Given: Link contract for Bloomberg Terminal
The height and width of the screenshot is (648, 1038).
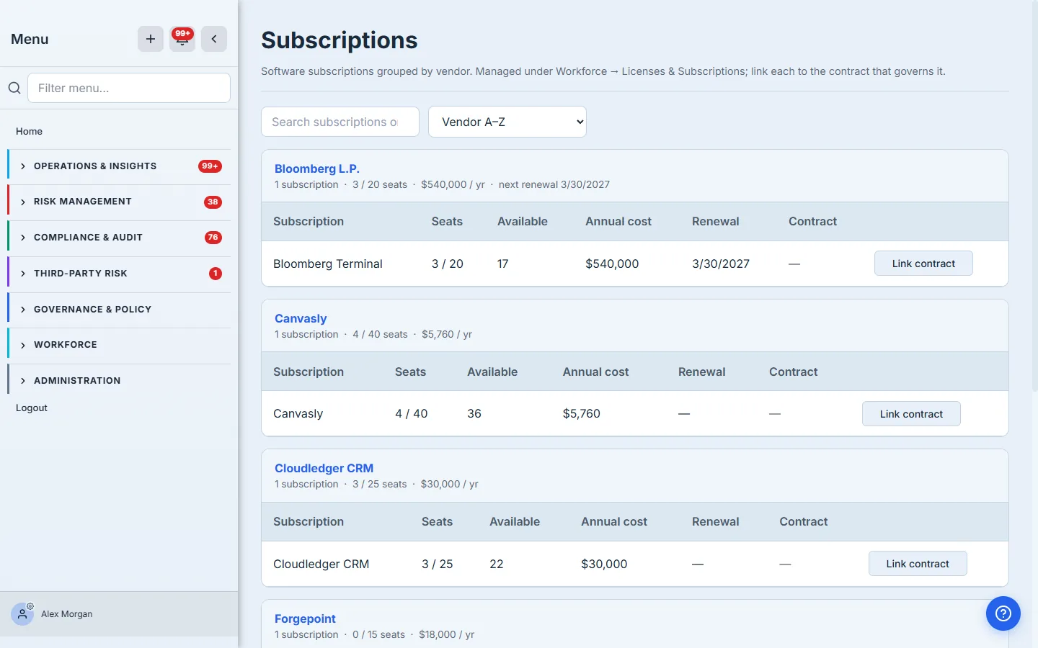Looking at the screenshot, I should tap(923, 264).
